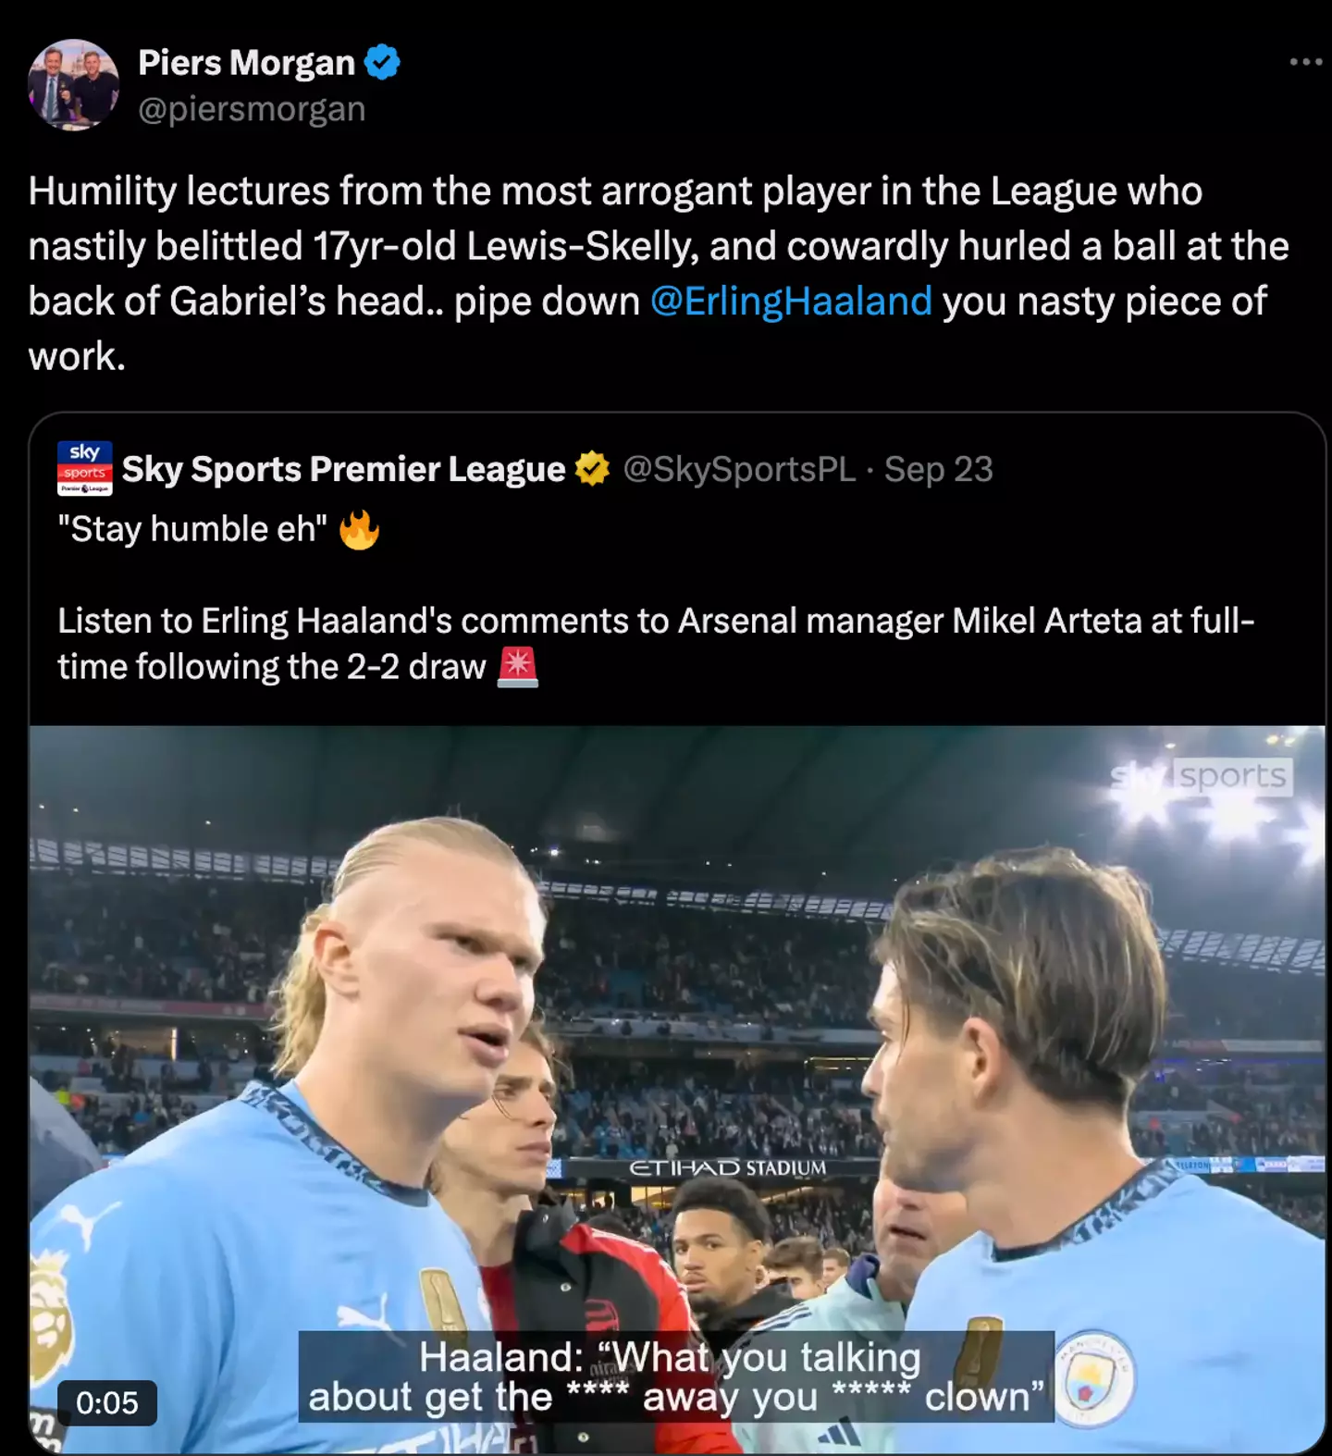
Task: Click the Sky Sports logo avatar
Action: coord(85,469)
